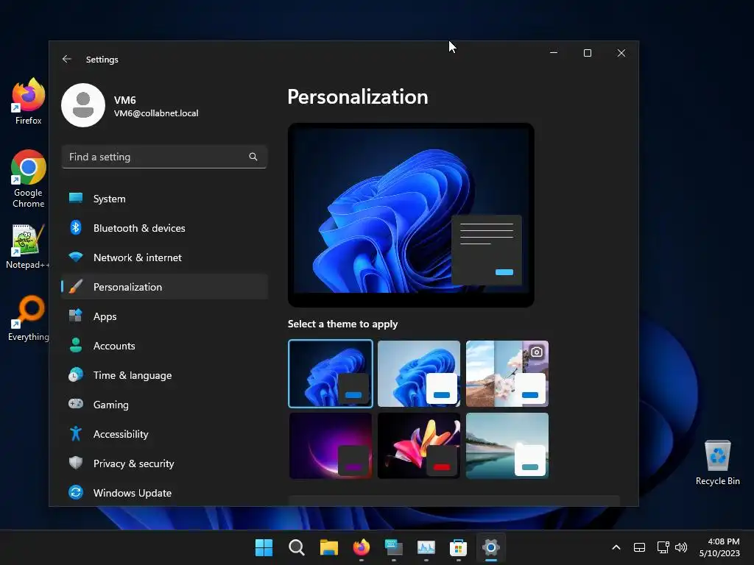
Task: Open the Accounts settings category
Action: tap(164, 346)
